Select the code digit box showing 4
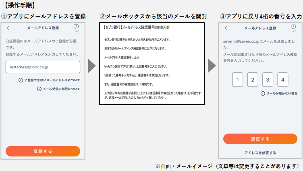303x171 pixels. pyautogui.click(x=283, y=80)
